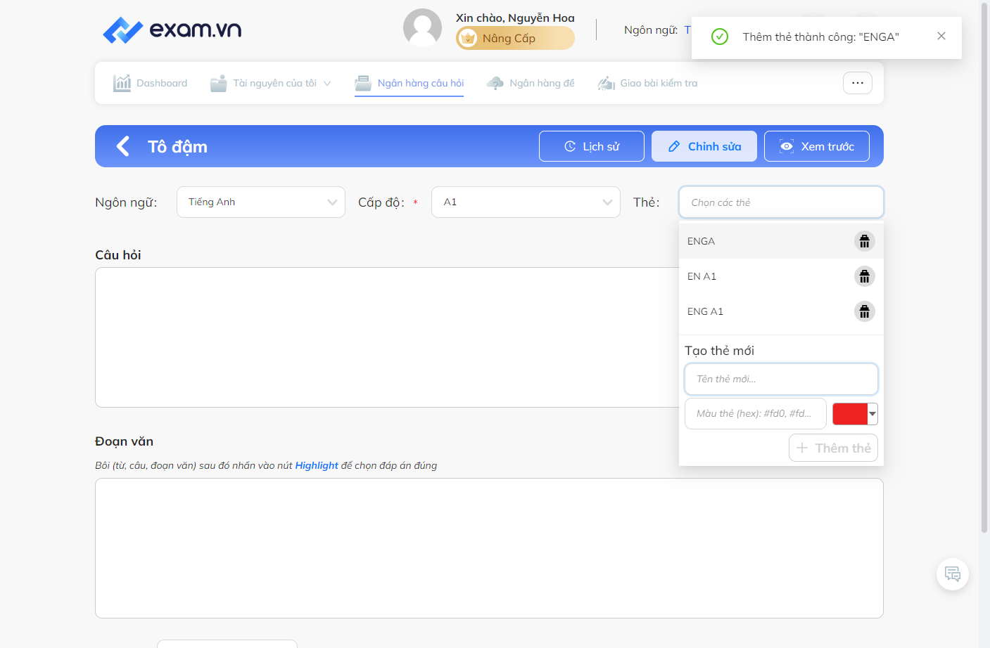
Task: Click the crown icon on Nâng Cấp
Action: 469,38
